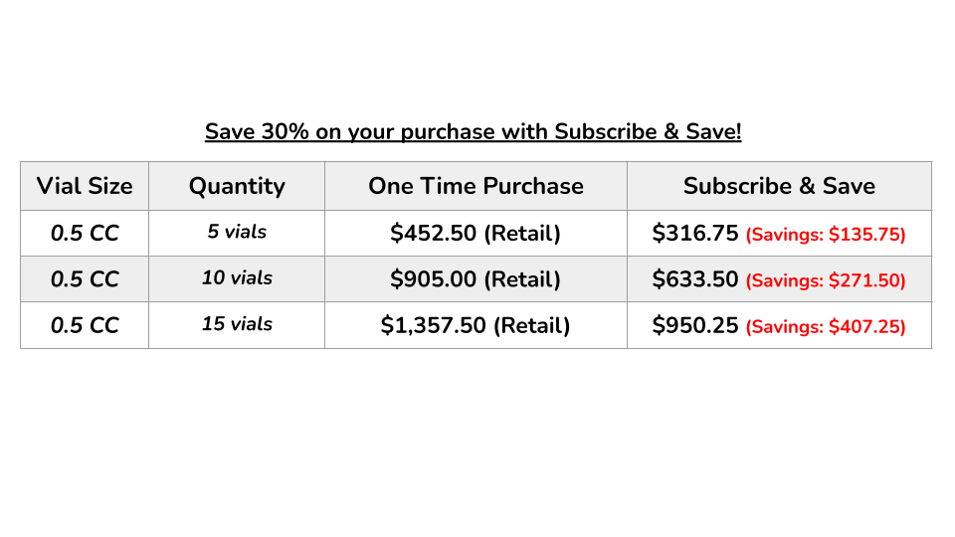Click the Subscribe & Save column header
Screen dimensions: 955x537
(x=779, y=186)
